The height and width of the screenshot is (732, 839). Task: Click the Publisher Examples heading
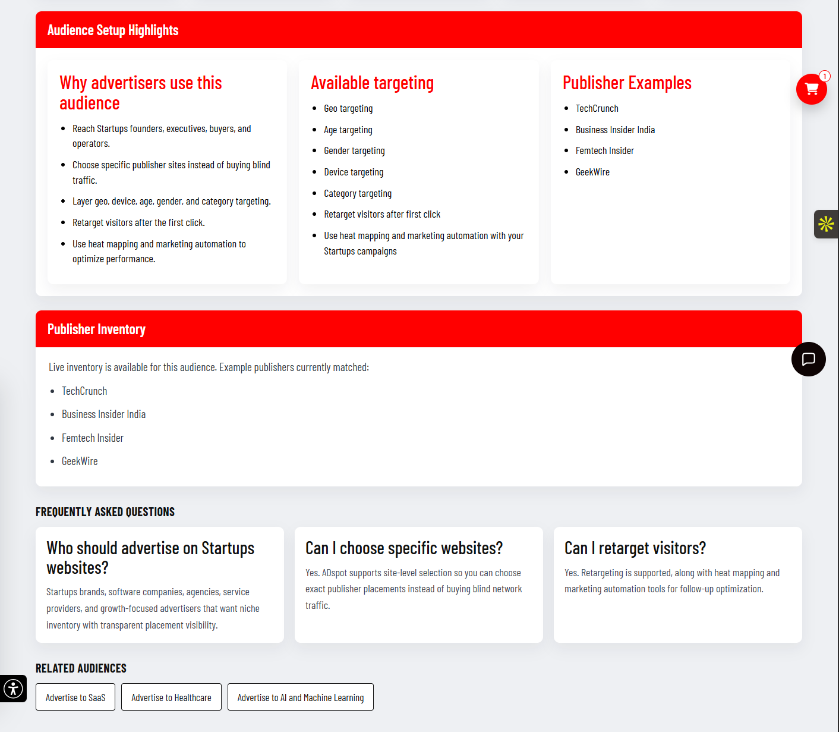click(627, 83)
